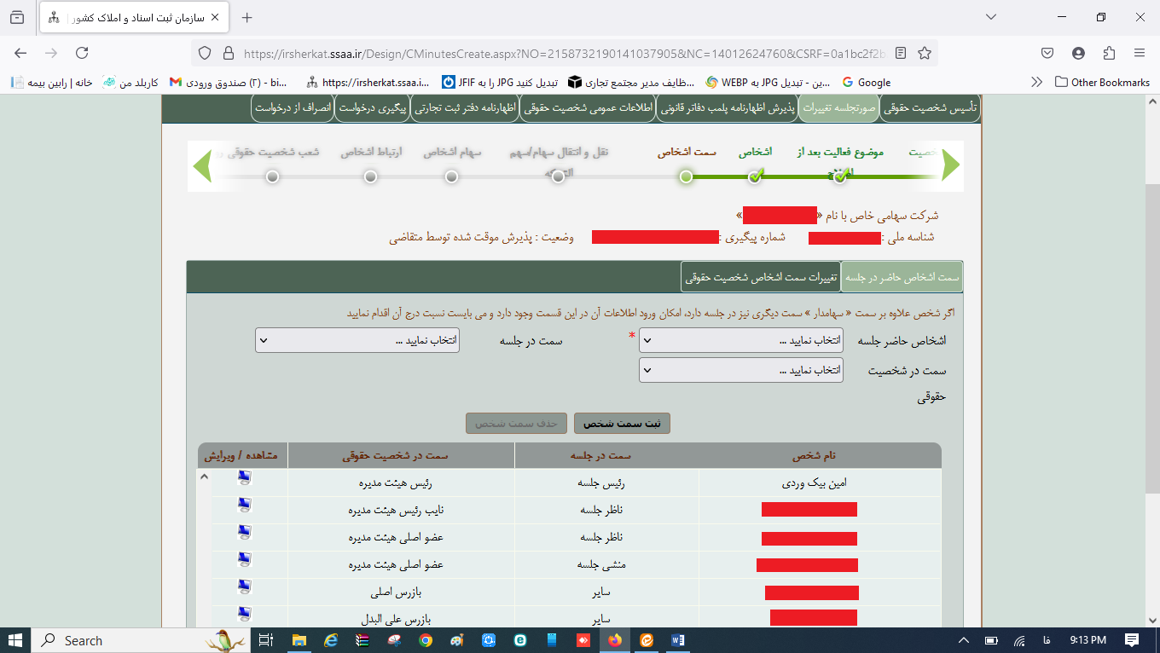Open the تأسیس شخصیت حقوقی tab
This screenshot has width=1160, height=653.
coord(931,108)
